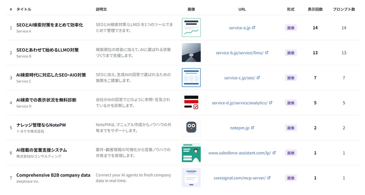Screen dimensions: 365x195
Task: Click the 表示回数 value 14
Action: point(315,28)
